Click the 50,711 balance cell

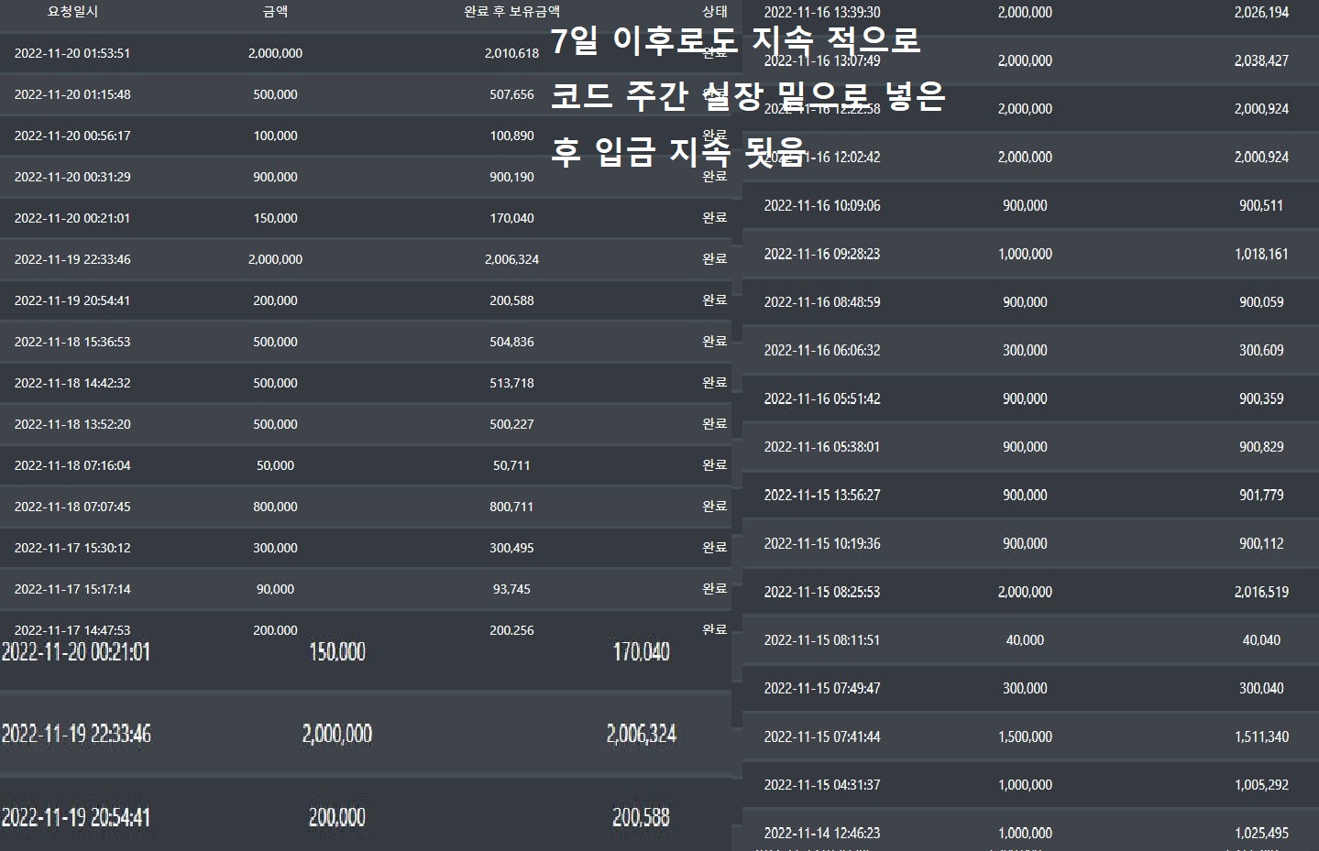point(511,465)
